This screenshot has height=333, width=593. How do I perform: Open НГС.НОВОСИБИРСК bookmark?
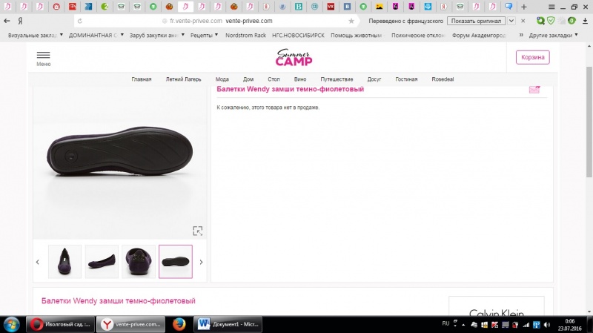(x=298, y=35)
